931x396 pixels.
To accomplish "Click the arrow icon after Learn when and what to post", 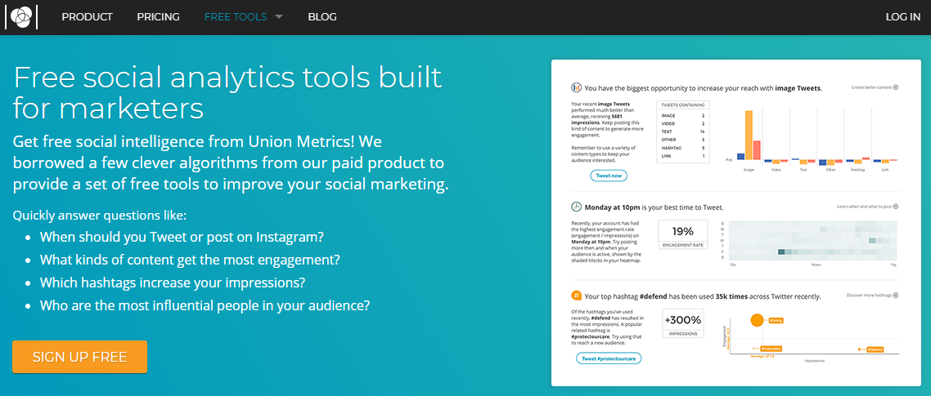I will point(896,207).
